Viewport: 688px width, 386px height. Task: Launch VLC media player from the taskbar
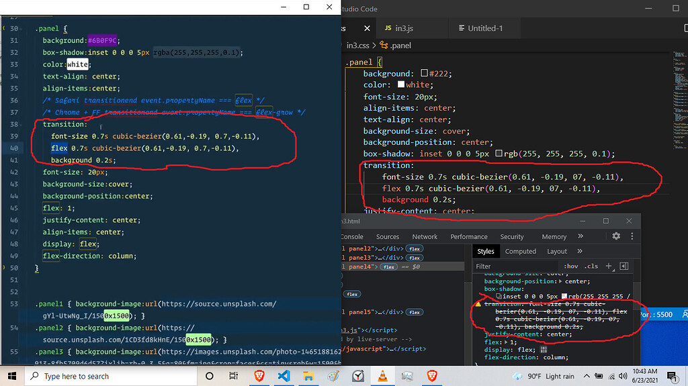coord(382,376)
